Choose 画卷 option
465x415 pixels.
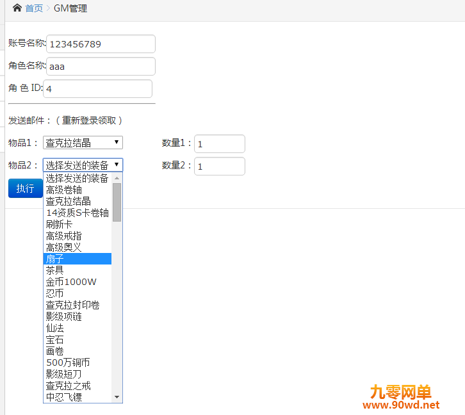(x=77, y=351)
